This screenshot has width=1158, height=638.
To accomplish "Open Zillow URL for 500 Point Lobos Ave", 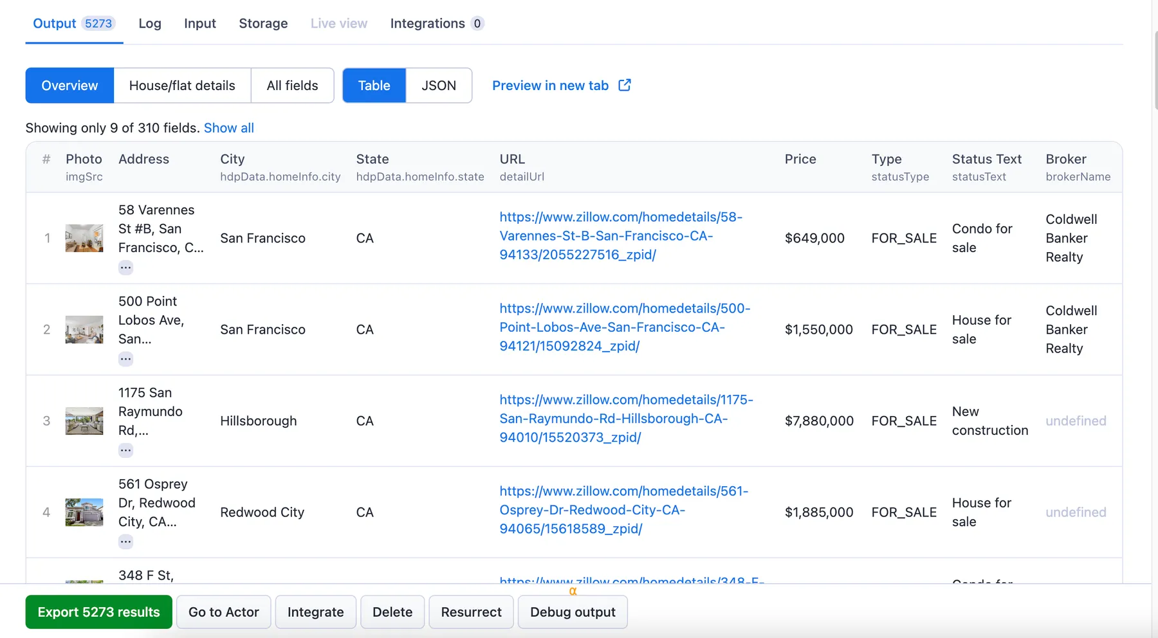I will [x=625, y=327].
